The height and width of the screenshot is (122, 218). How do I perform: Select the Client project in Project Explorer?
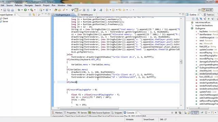pos(5,18)
